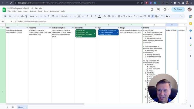
Task: Open text wrapping dropdown
Action: pyautogui.click(x=130, y=16)
